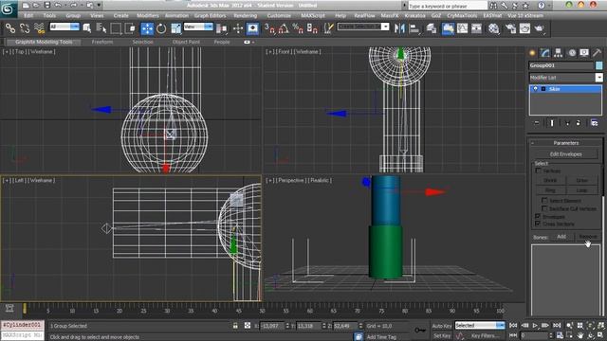Open the Selected key filter dropdown
Image resolution: width=607 pixels, height=341 pixels.
click(480, 326)
